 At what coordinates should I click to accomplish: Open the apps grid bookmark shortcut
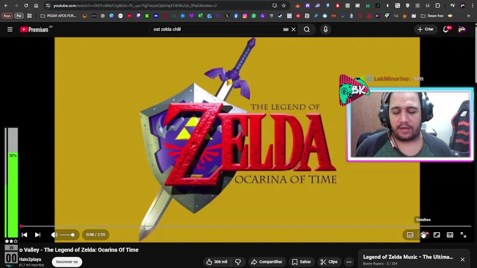(29, 16)
